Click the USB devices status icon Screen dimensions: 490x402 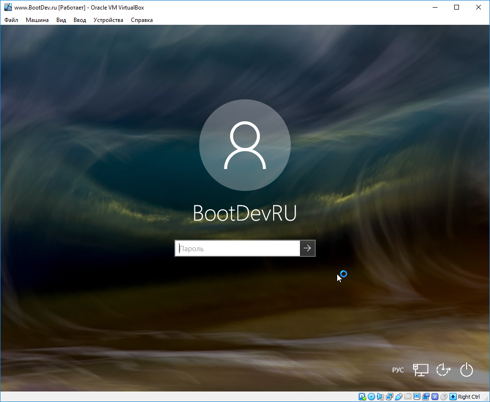[x=399, y=397]
